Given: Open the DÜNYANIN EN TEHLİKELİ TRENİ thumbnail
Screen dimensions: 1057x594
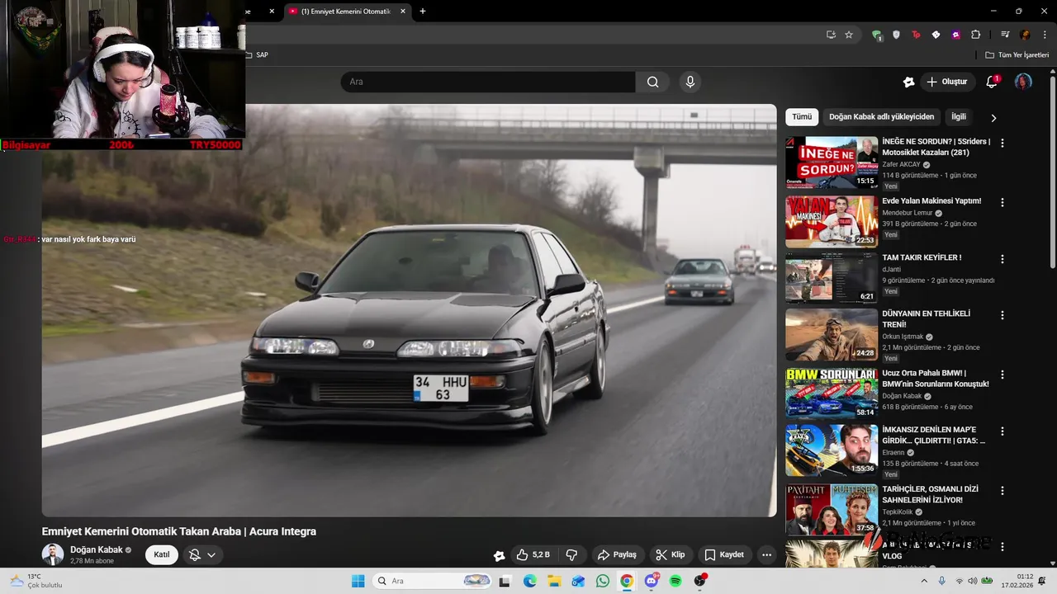Looking at the screenshot, I should click(832, 335).
